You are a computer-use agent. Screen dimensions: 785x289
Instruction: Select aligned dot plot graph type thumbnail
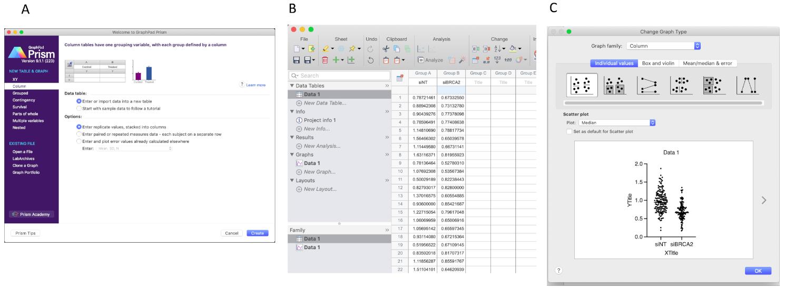[681, 85]
